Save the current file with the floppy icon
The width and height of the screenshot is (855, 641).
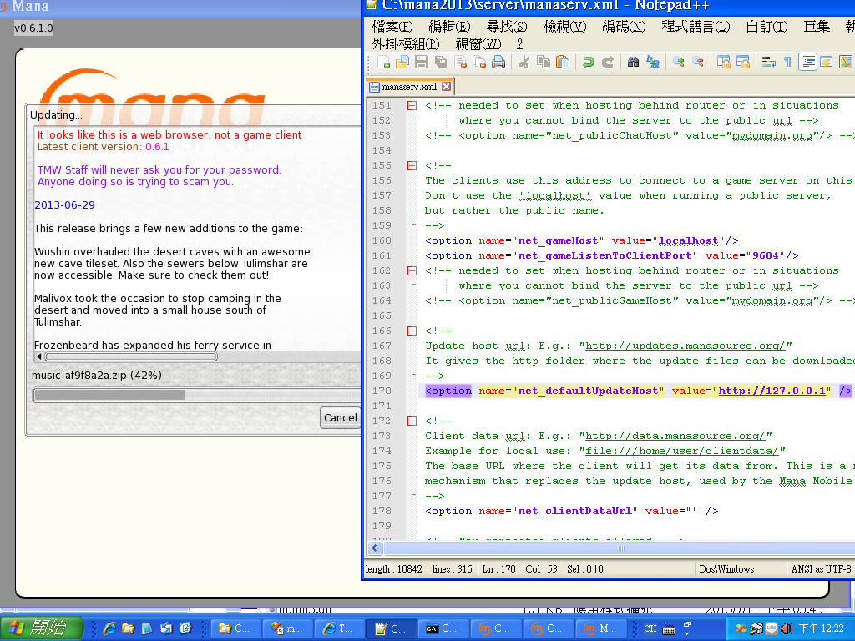[x=422, y=62]
